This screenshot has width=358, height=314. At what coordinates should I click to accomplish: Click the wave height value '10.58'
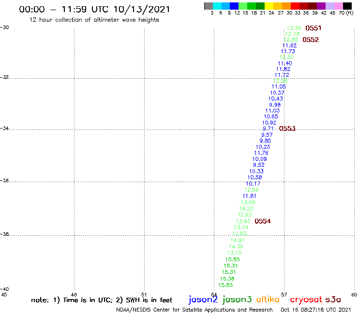(255, 177)
